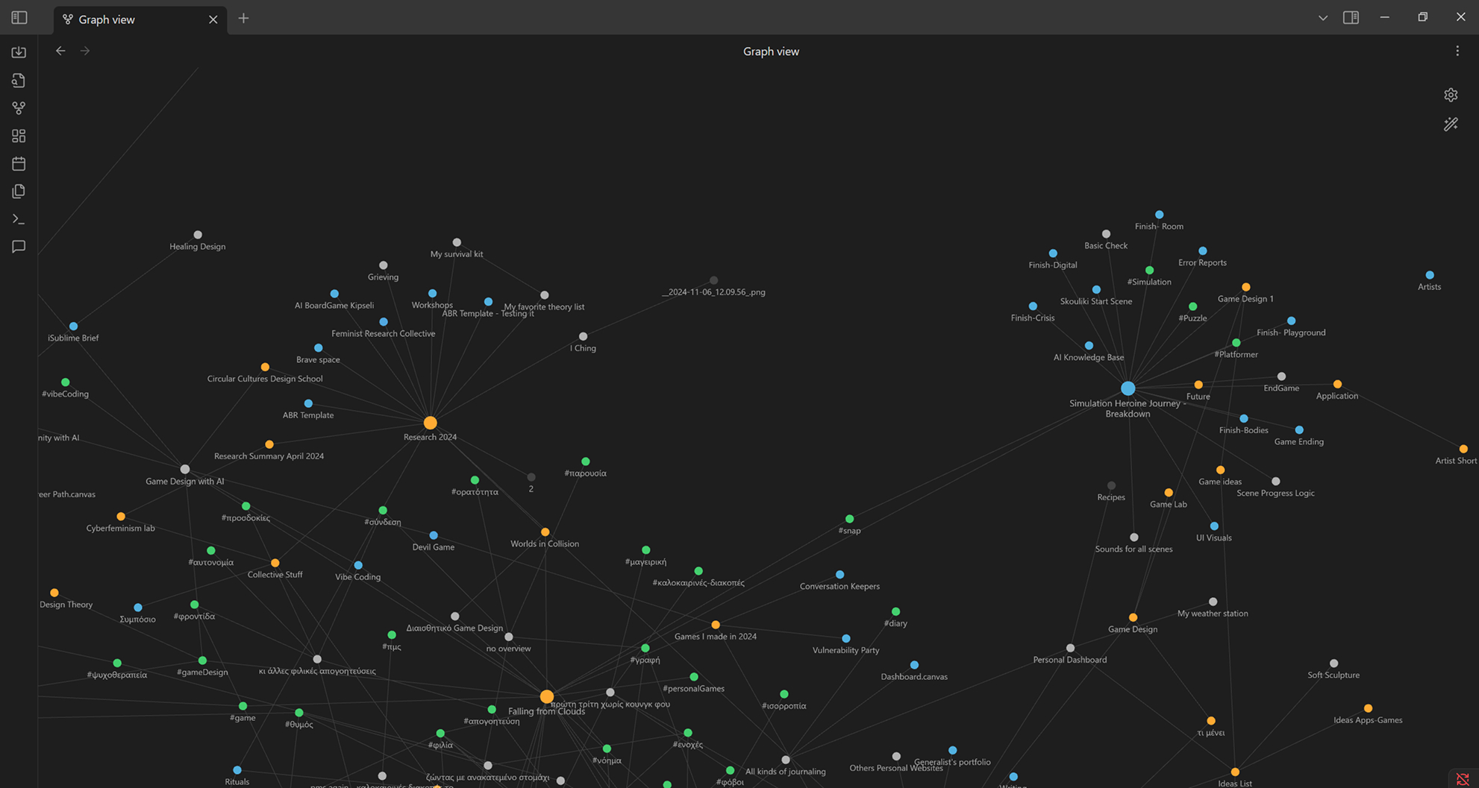Open today's daily note calendar icon
The image size is (1479, 788).
(19, 164)
